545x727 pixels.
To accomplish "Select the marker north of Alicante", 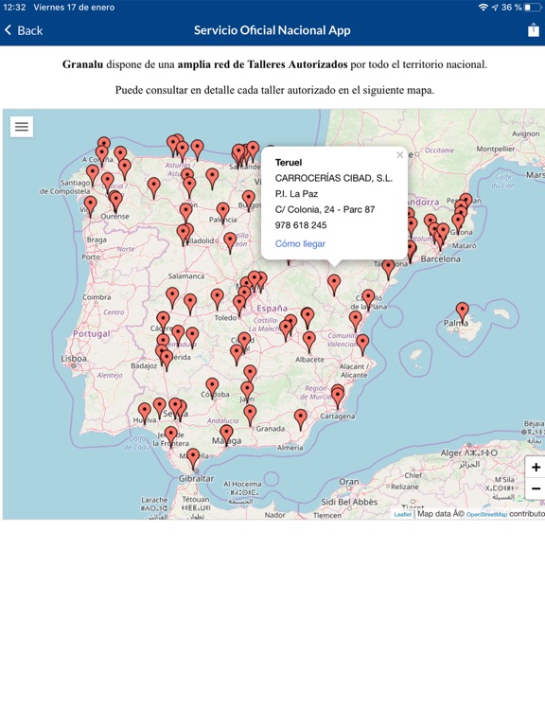I will pos(362,345).
